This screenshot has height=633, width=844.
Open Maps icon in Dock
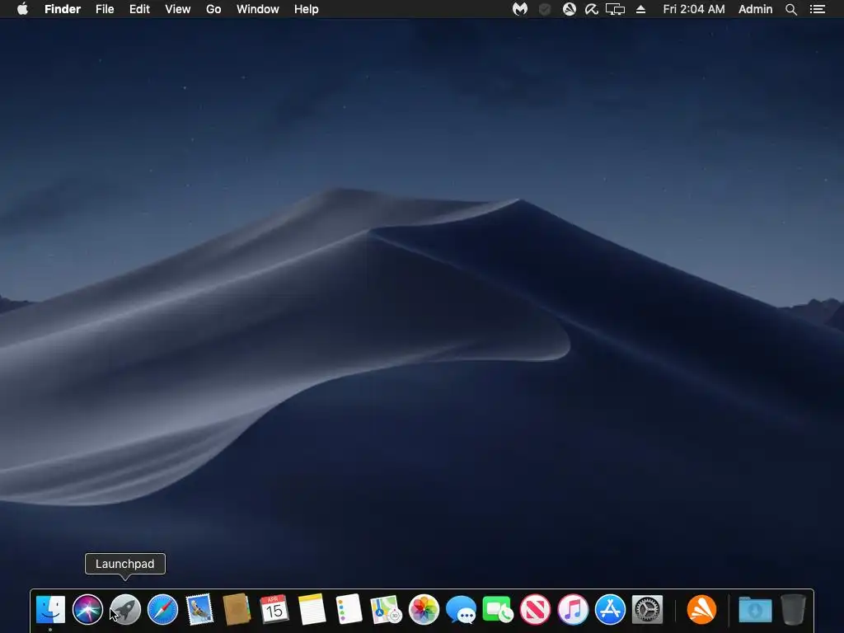[x=386, y=610]
